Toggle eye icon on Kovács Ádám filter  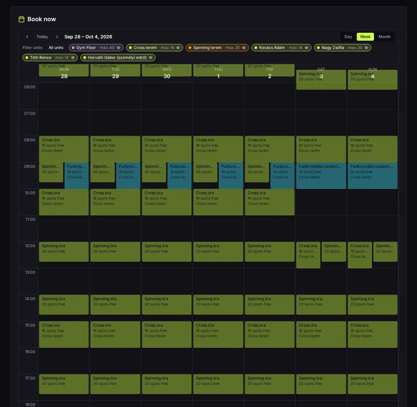point(306,48)
